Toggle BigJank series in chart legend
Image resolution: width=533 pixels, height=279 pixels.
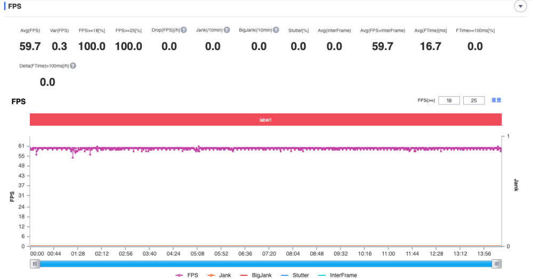(x=256, y=275)
